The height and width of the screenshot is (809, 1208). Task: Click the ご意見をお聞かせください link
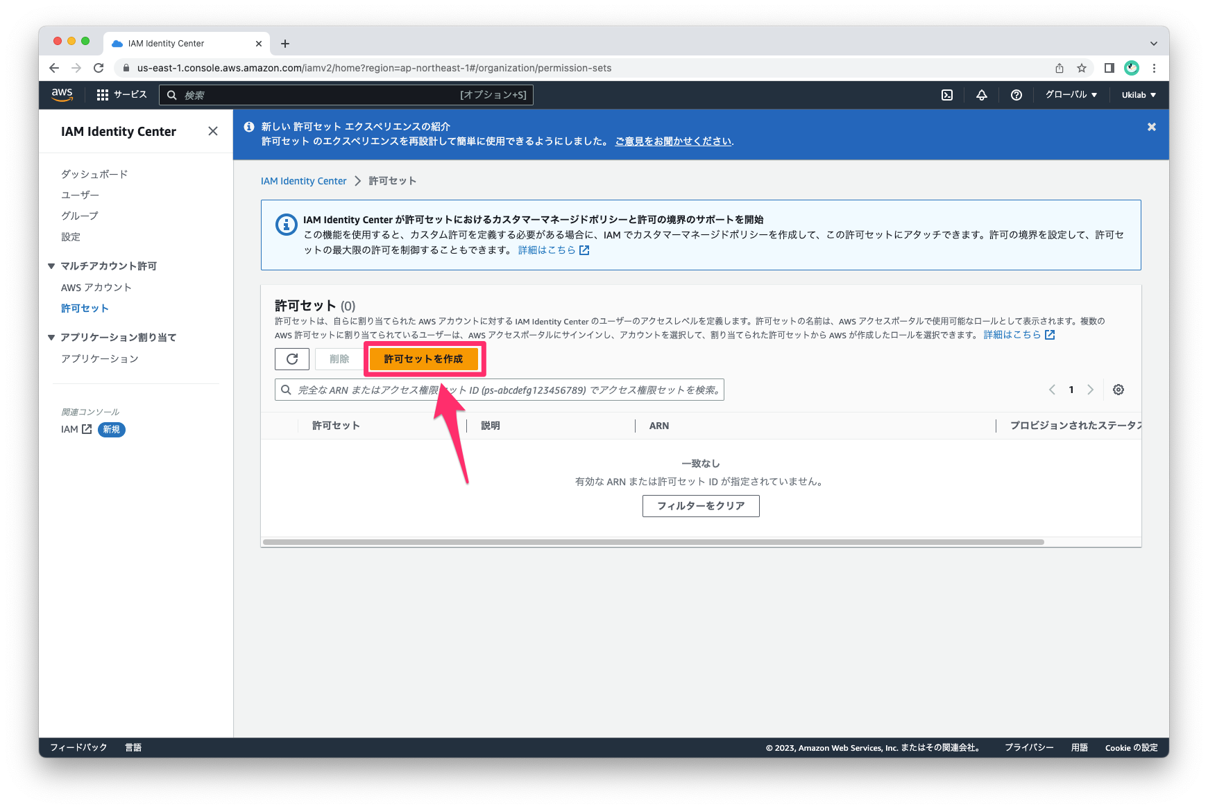tap(673, 141)
